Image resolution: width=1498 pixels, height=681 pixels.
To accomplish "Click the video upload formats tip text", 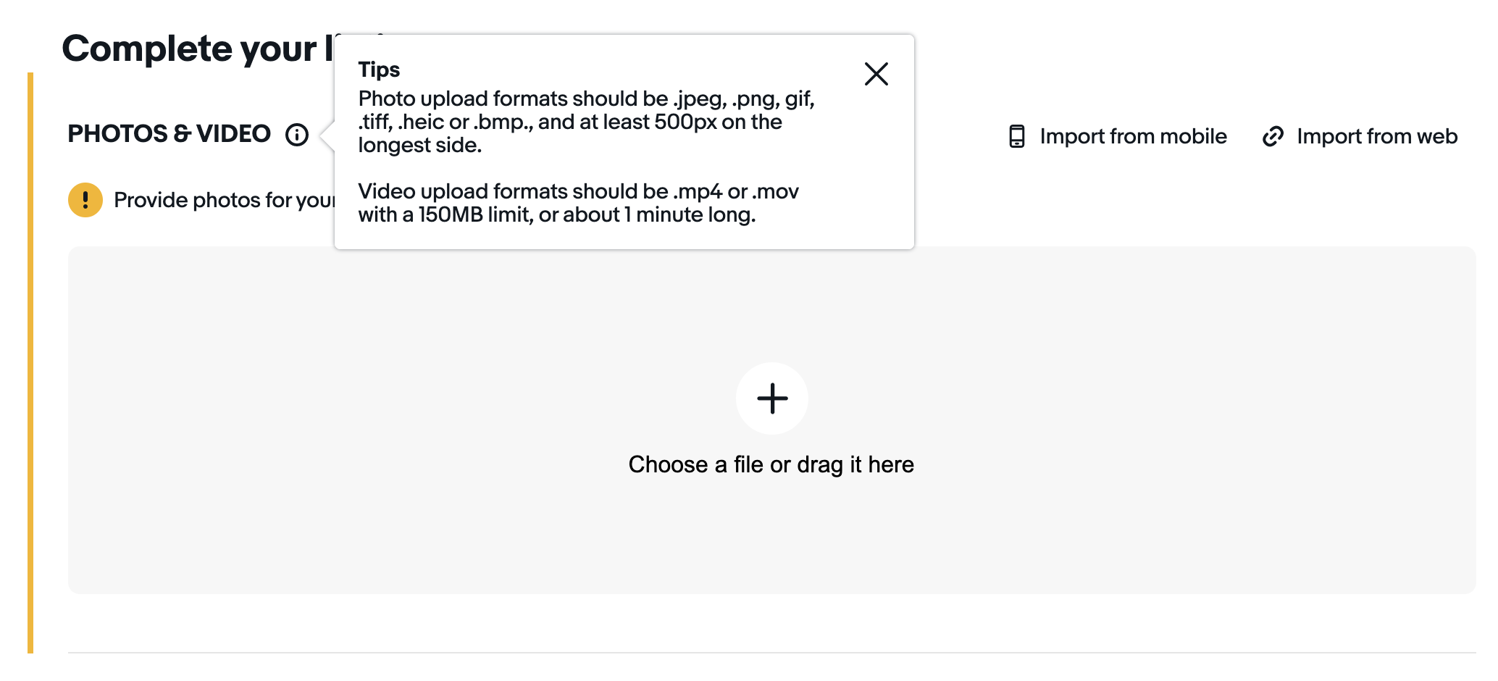I will tap(578, 203).
